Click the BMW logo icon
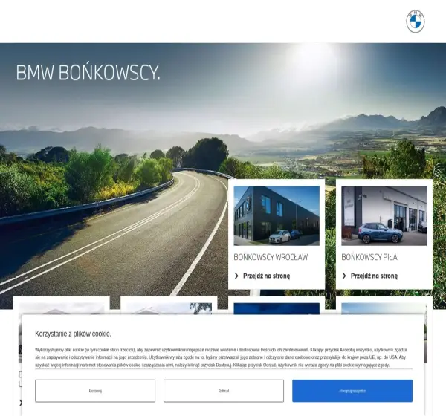Screen dimensions: 446x416 (x=415, y=22)
